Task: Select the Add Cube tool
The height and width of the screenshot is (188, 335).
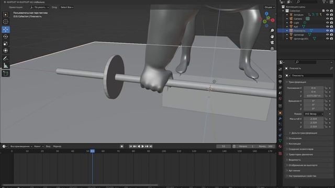Action: (6, 73)
